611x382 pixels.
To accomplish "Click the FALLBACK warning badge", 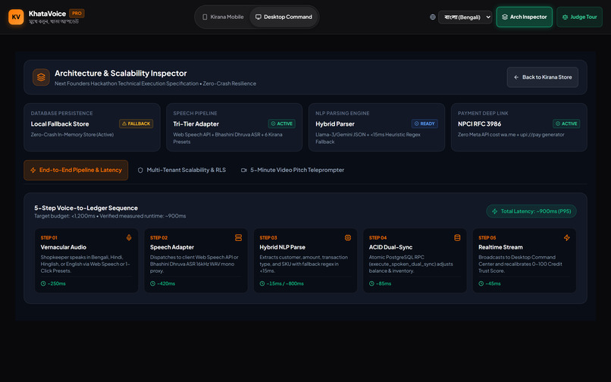I will coord(136,124).
